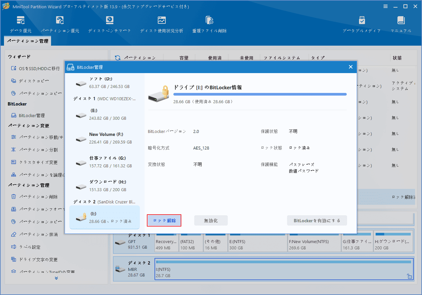Select I:(NTFS) 28.7 GB partition block

(284, 269)
